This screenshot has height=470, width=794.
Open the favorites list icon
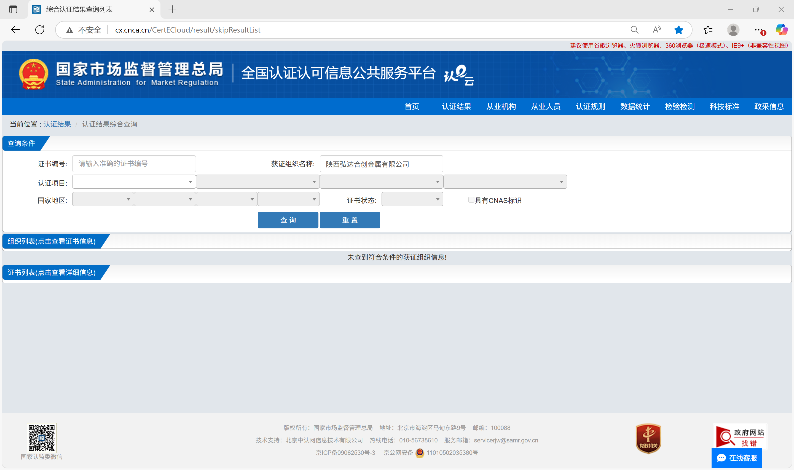coord(708,30)
